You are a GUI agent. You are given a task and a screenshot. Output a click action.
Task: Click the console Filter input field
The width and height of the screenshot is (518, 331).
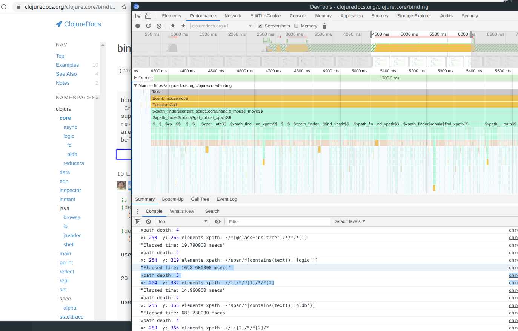pos(278,221)
